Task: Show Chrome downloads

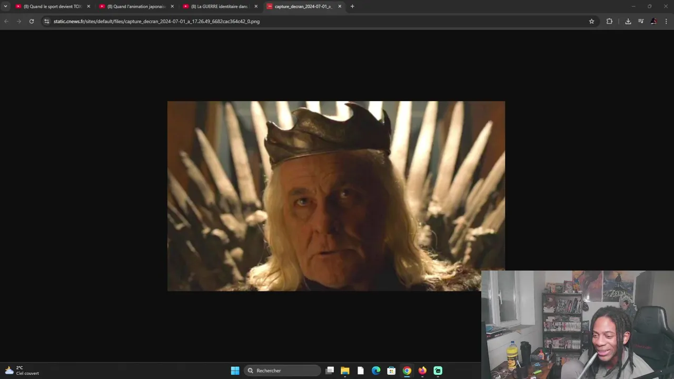Action: (628, 22)
